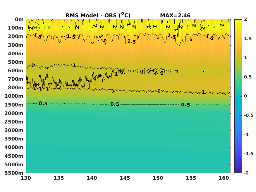256x192 pixels.
Task: Click the "130" x-axis tick label
Action: click(26, 178)
